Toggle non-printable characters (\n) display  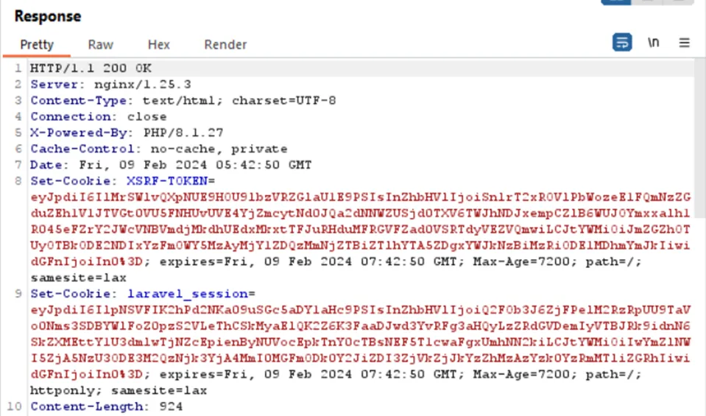[x=653, y=43]
